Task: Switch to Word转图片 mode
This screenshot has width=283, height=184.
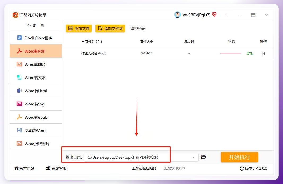Action: (x=36, y=64)
